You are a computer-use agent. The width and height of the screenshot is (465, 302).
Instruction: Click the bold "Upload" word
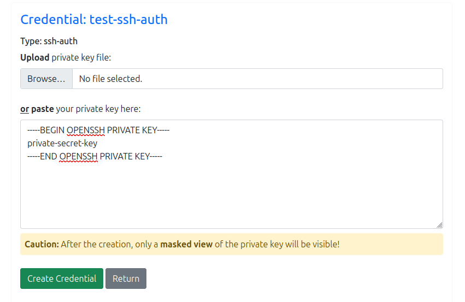[x=35, y=57]
